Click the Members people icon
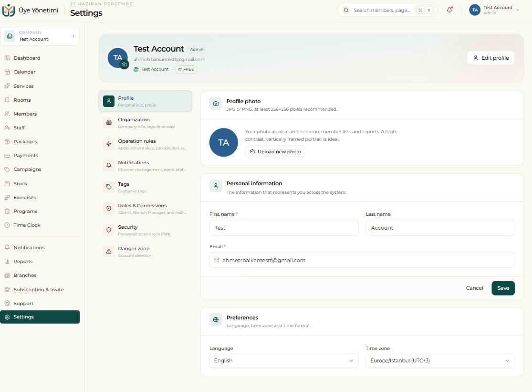Image resolution: width=532 pixels, height=392 pixels. tap(7, 114)
